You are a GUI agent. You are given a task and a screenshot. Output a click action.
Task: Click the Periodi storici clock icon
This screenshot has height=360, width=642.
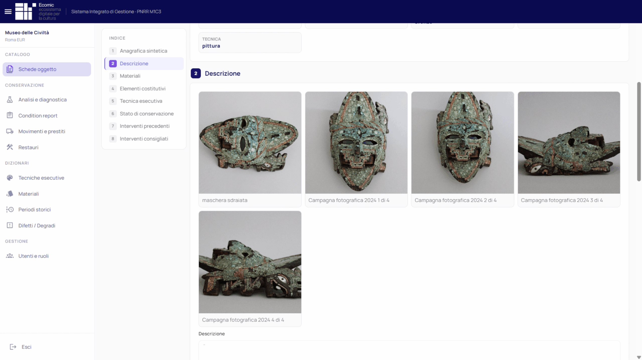[x=10, y=210]
